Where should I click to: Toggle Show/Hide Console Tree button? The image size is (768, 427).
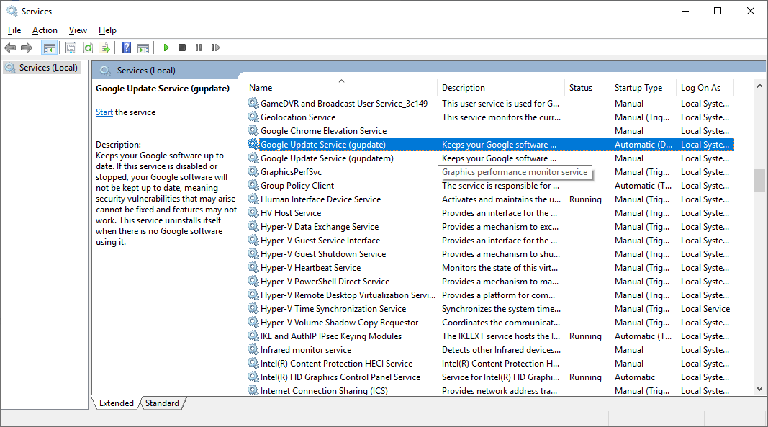click(50, 48)
